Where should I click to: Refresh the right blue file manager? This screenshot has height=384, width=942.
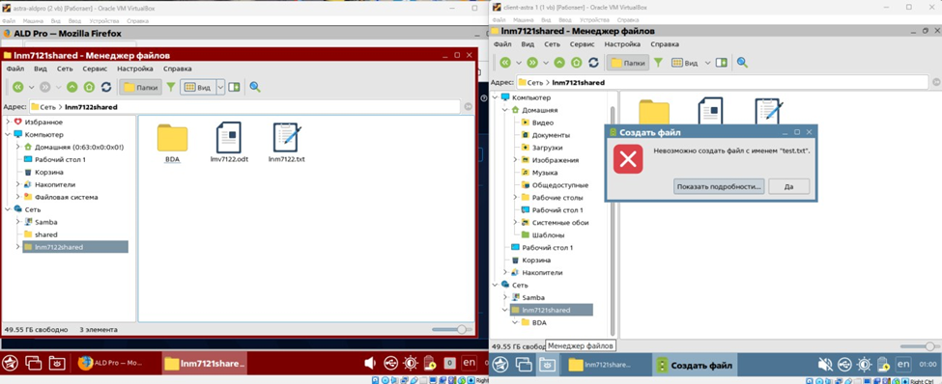tap(593, 63)
